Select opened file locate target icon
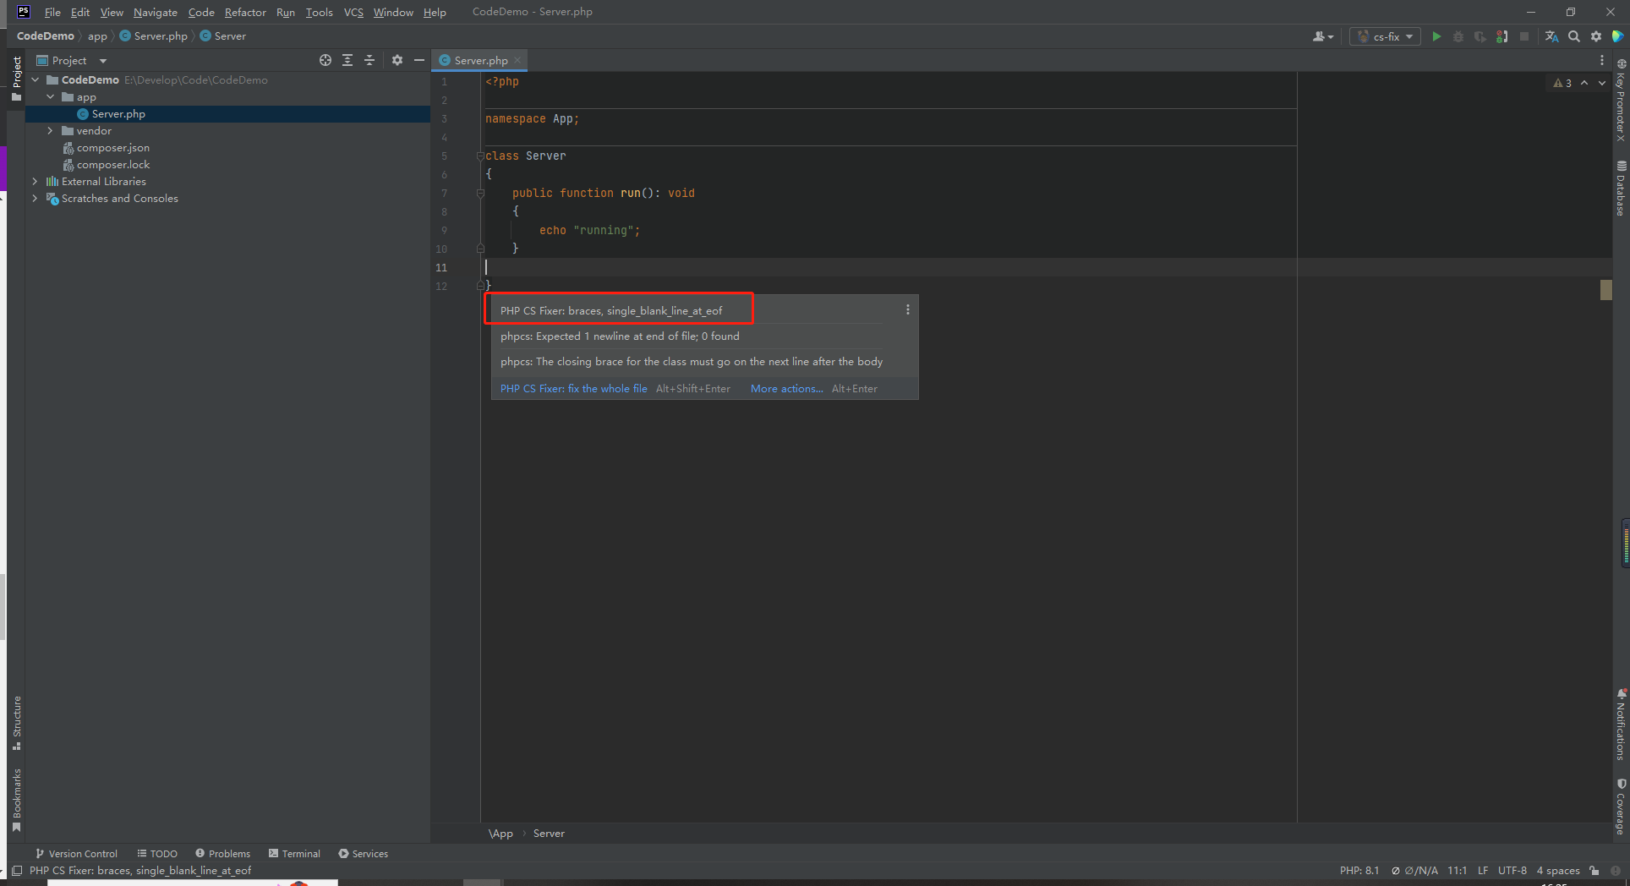The image size is (1630, 886). coord(325,60)
